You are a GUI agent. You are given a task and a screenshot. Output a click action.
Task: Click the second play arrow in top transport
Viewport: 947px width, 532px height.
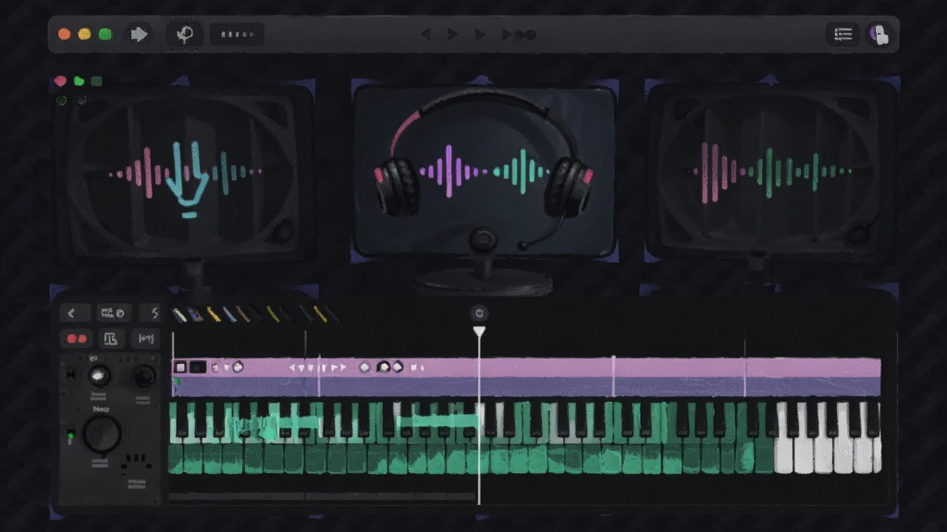480,34
